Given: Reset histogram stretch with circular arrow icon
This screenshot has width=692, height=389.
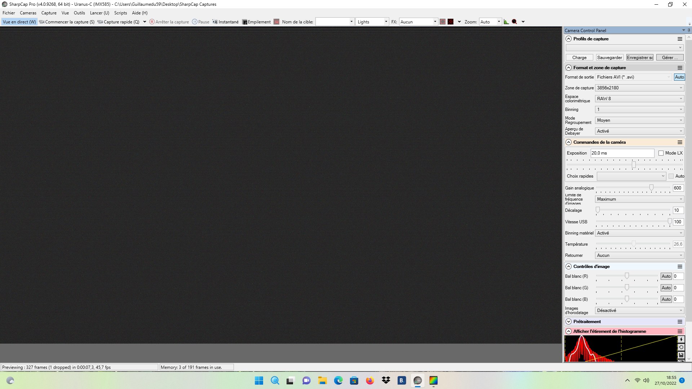Looking at the screenshot, I should (x=681, y=347).
